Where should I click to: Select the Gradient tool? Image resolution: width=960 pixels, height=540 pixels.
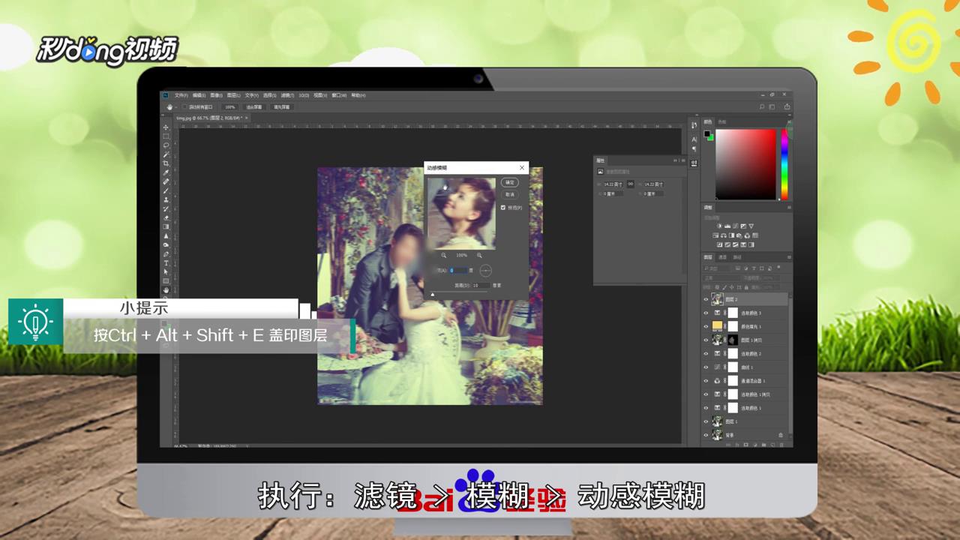(x=166, y=226)
